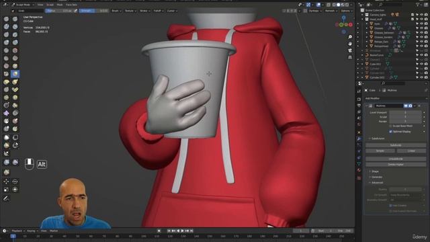This screenshot has height=242, width=430.
Task: Toggle camera view icon in viewport
Action: click(350, 50)
